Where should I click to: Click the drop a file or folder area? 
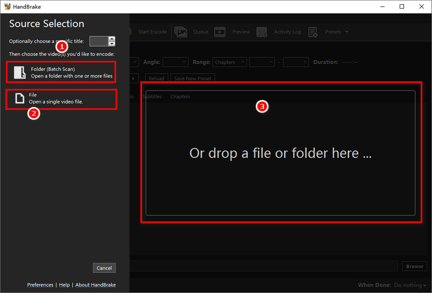(x=280, y=153)
